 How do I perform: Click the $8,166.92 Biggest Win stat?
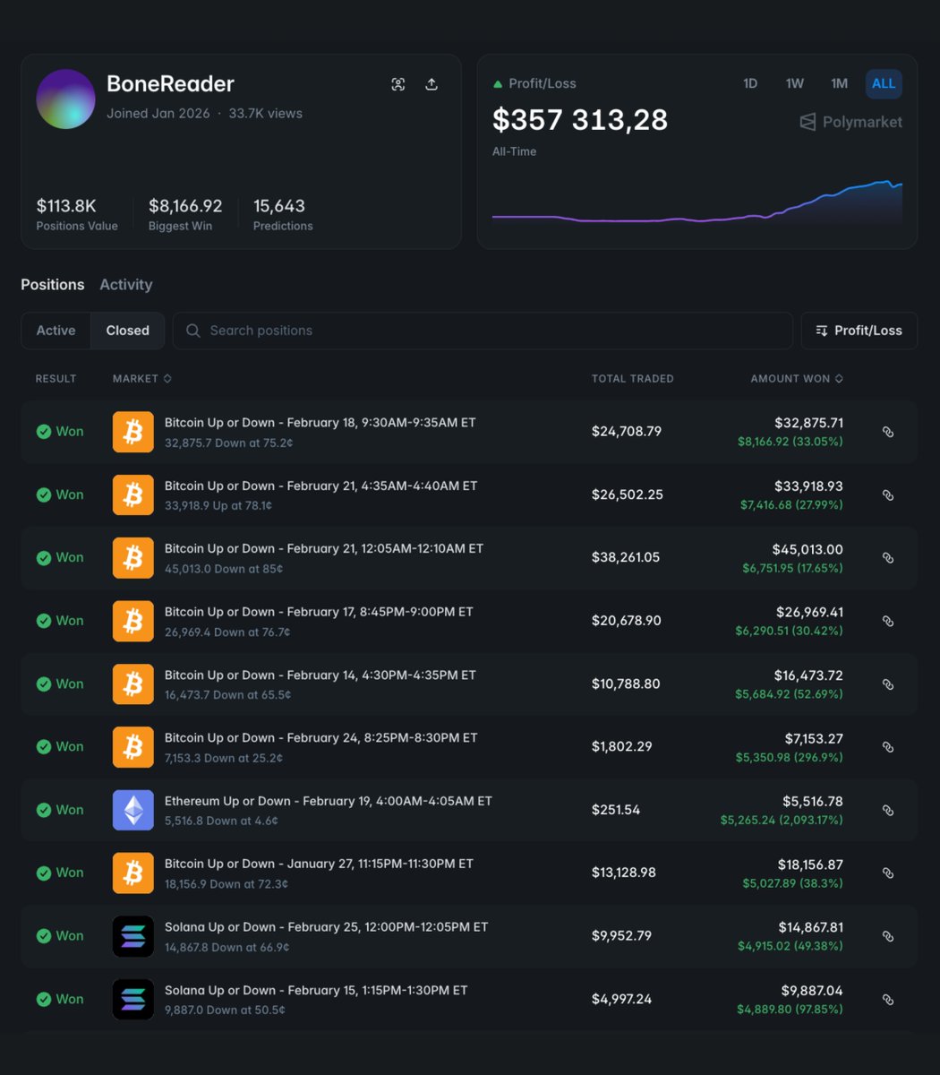tap(185, 214)
